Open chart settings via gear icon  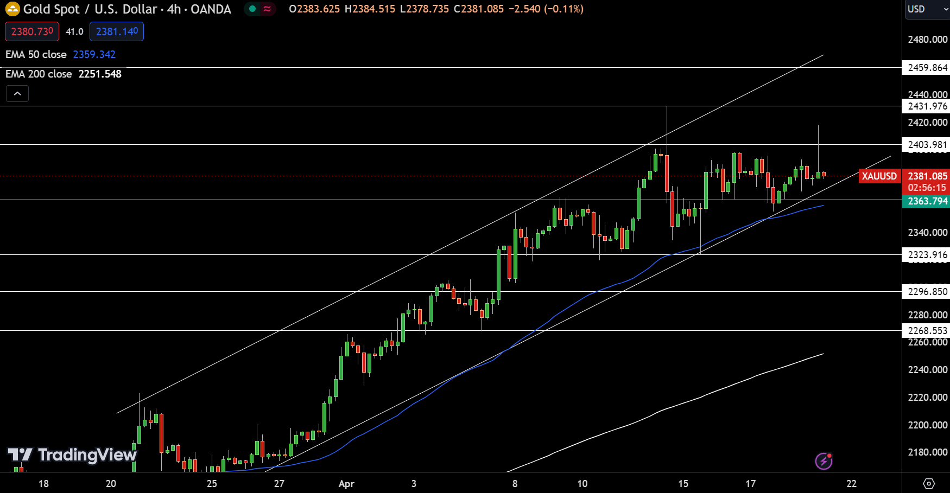929,482
